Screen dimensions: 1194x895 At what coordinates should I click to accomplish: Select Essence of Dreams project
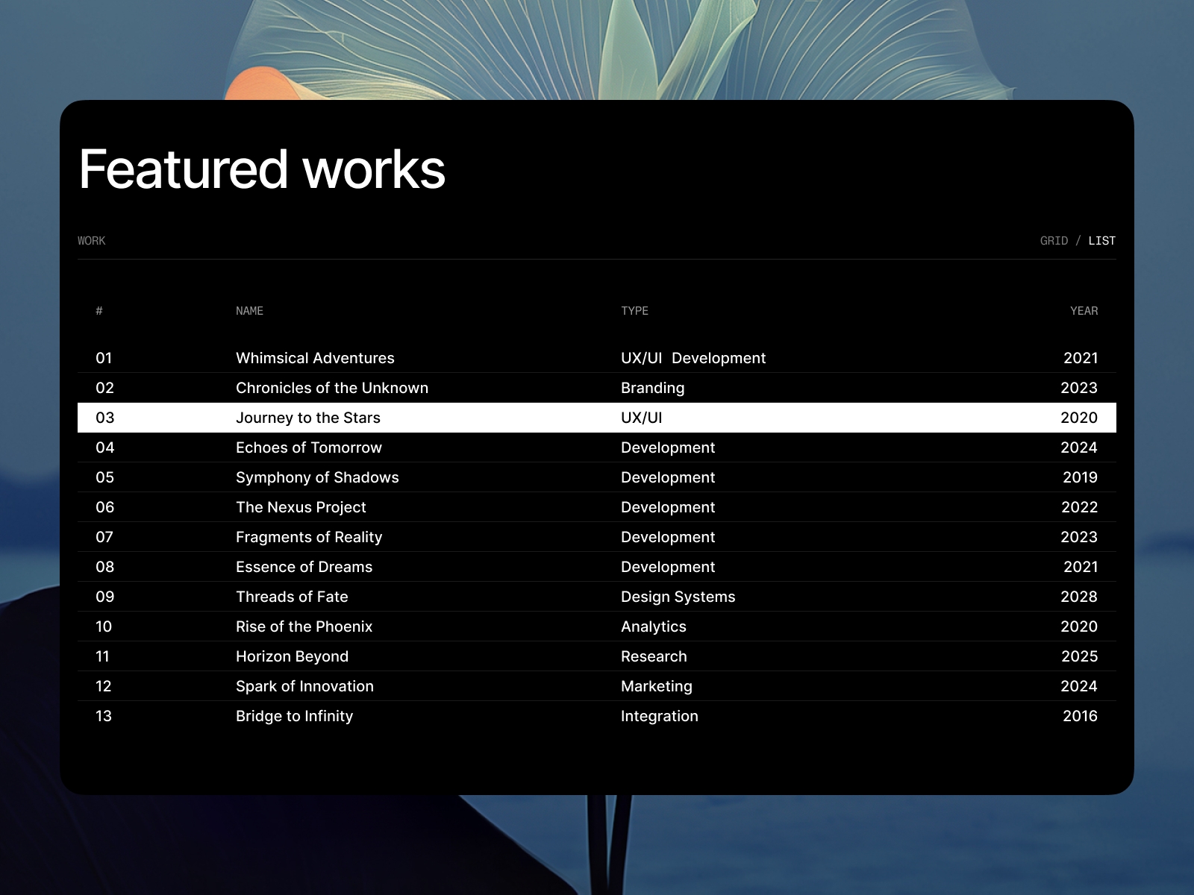303,567
